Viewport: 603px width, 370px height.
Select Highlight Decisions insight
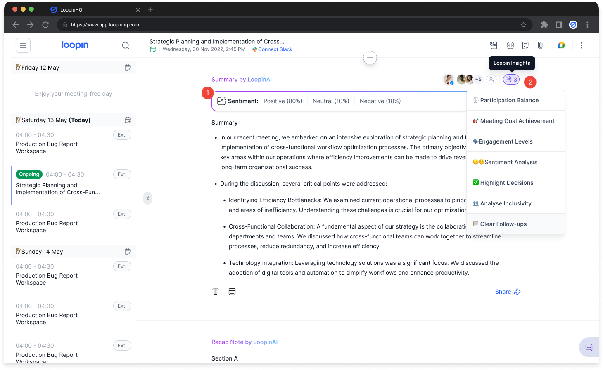click(516, 183)
